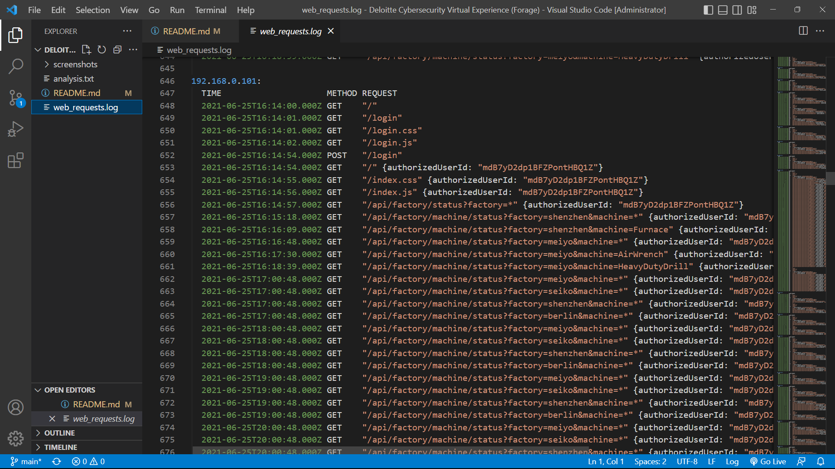Split the editor to the right
This screenshot has width=835, height=469.
pyautogui.click(x=803, y=31)
